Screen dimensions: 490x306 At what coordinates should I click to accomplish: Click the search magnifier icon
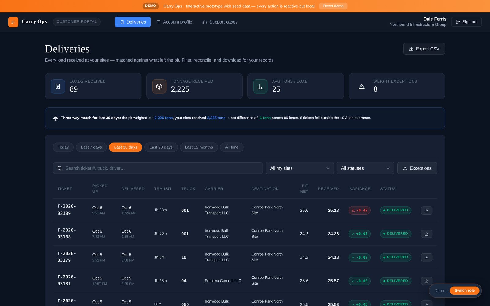(x=60, y=168)
